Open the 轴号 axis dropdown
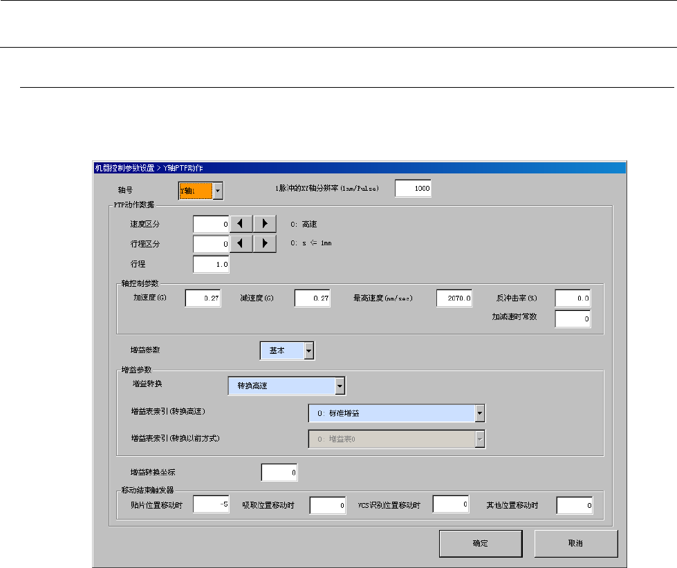The width and height of the screenshot is (677, 568). (x=217, y=190)
